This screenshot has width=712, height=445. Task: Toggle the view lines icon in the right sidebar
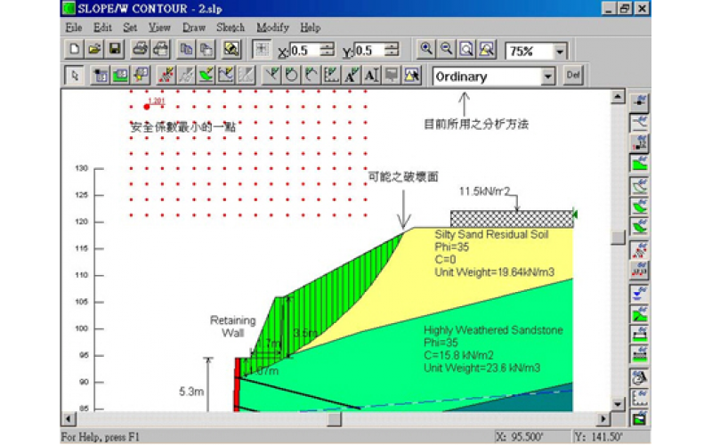tap(639, 122)
